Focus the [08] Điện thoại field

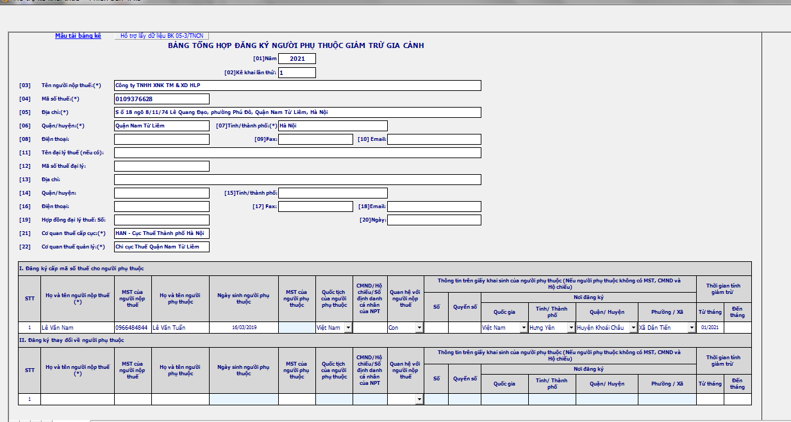(162, 139)
